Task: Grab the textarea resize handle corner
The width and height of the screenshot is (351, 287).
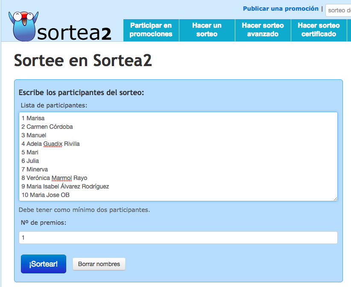Action: [335, 199]
